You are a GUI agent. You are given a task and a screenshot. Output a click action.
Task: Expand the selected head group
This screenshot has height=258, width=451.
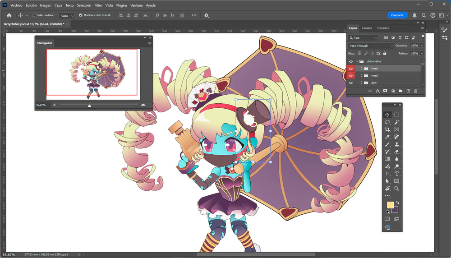pyautogui.click(x=362, y=69)
